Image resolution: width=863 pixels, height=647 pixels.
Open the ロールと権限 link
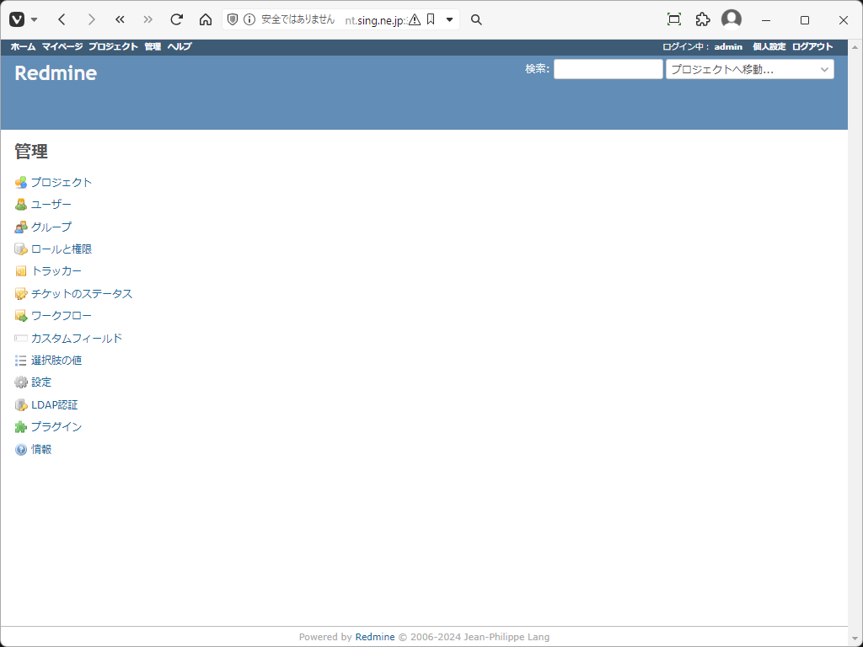coord(62,249)
